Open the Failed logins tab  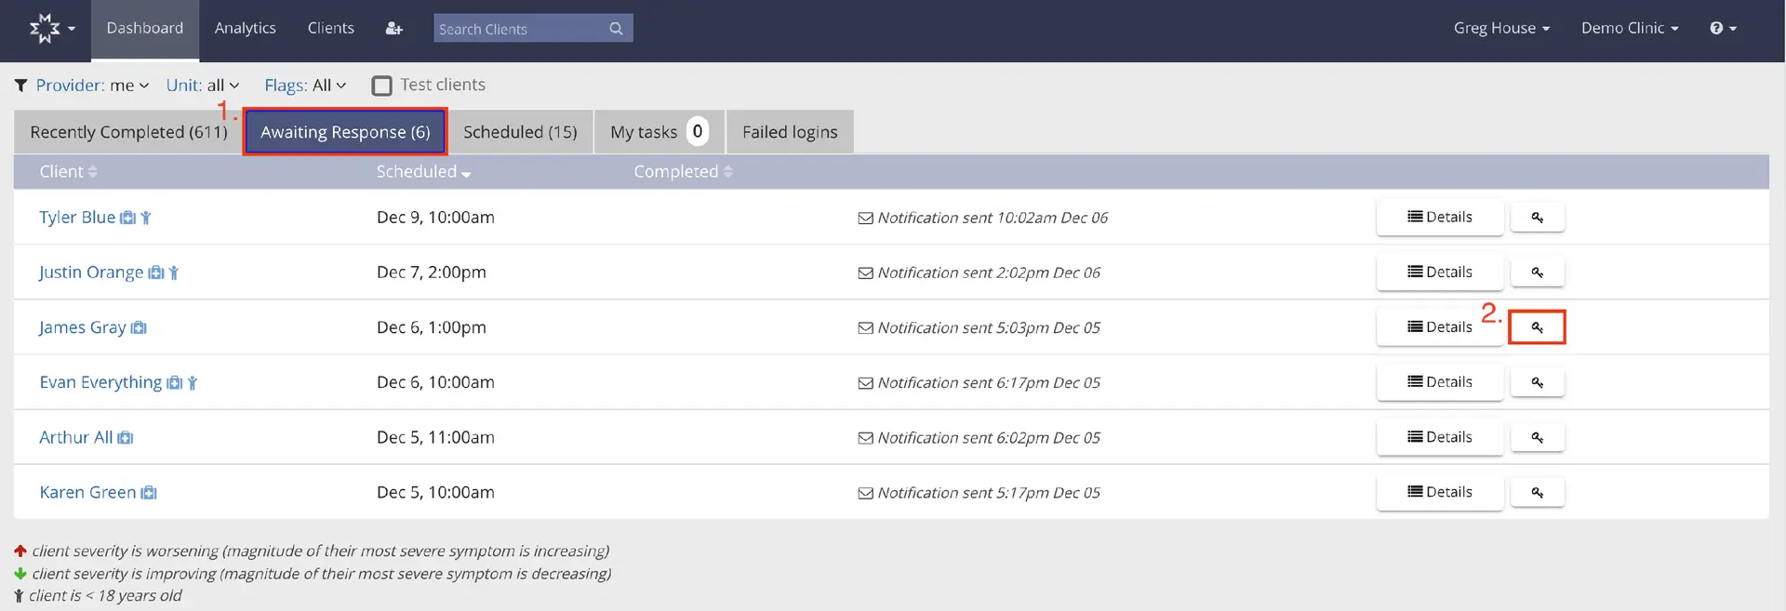coord(790,132)
